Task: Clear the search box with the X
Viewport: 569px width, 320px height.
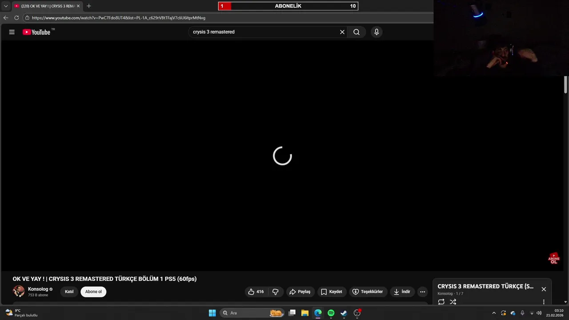Action: click(342, 32)
